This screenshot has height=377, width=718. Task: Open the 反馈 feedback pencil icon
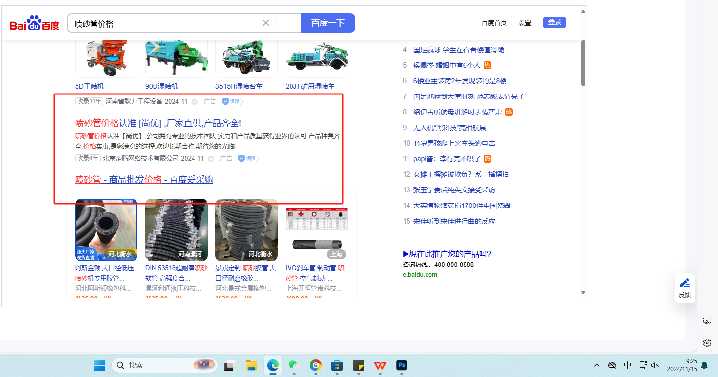[x=685, y=283]
